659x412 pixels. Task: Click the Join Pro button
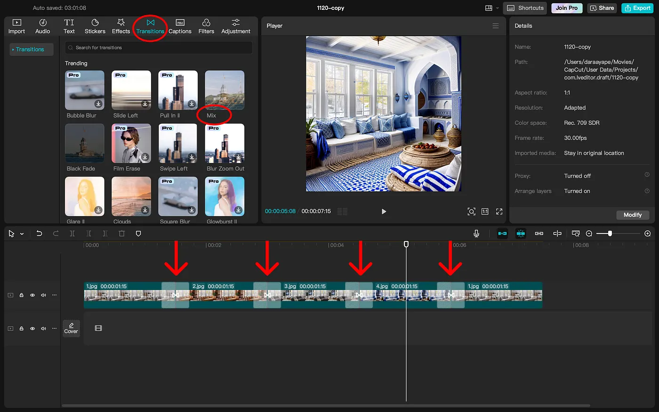pos(567,8)
